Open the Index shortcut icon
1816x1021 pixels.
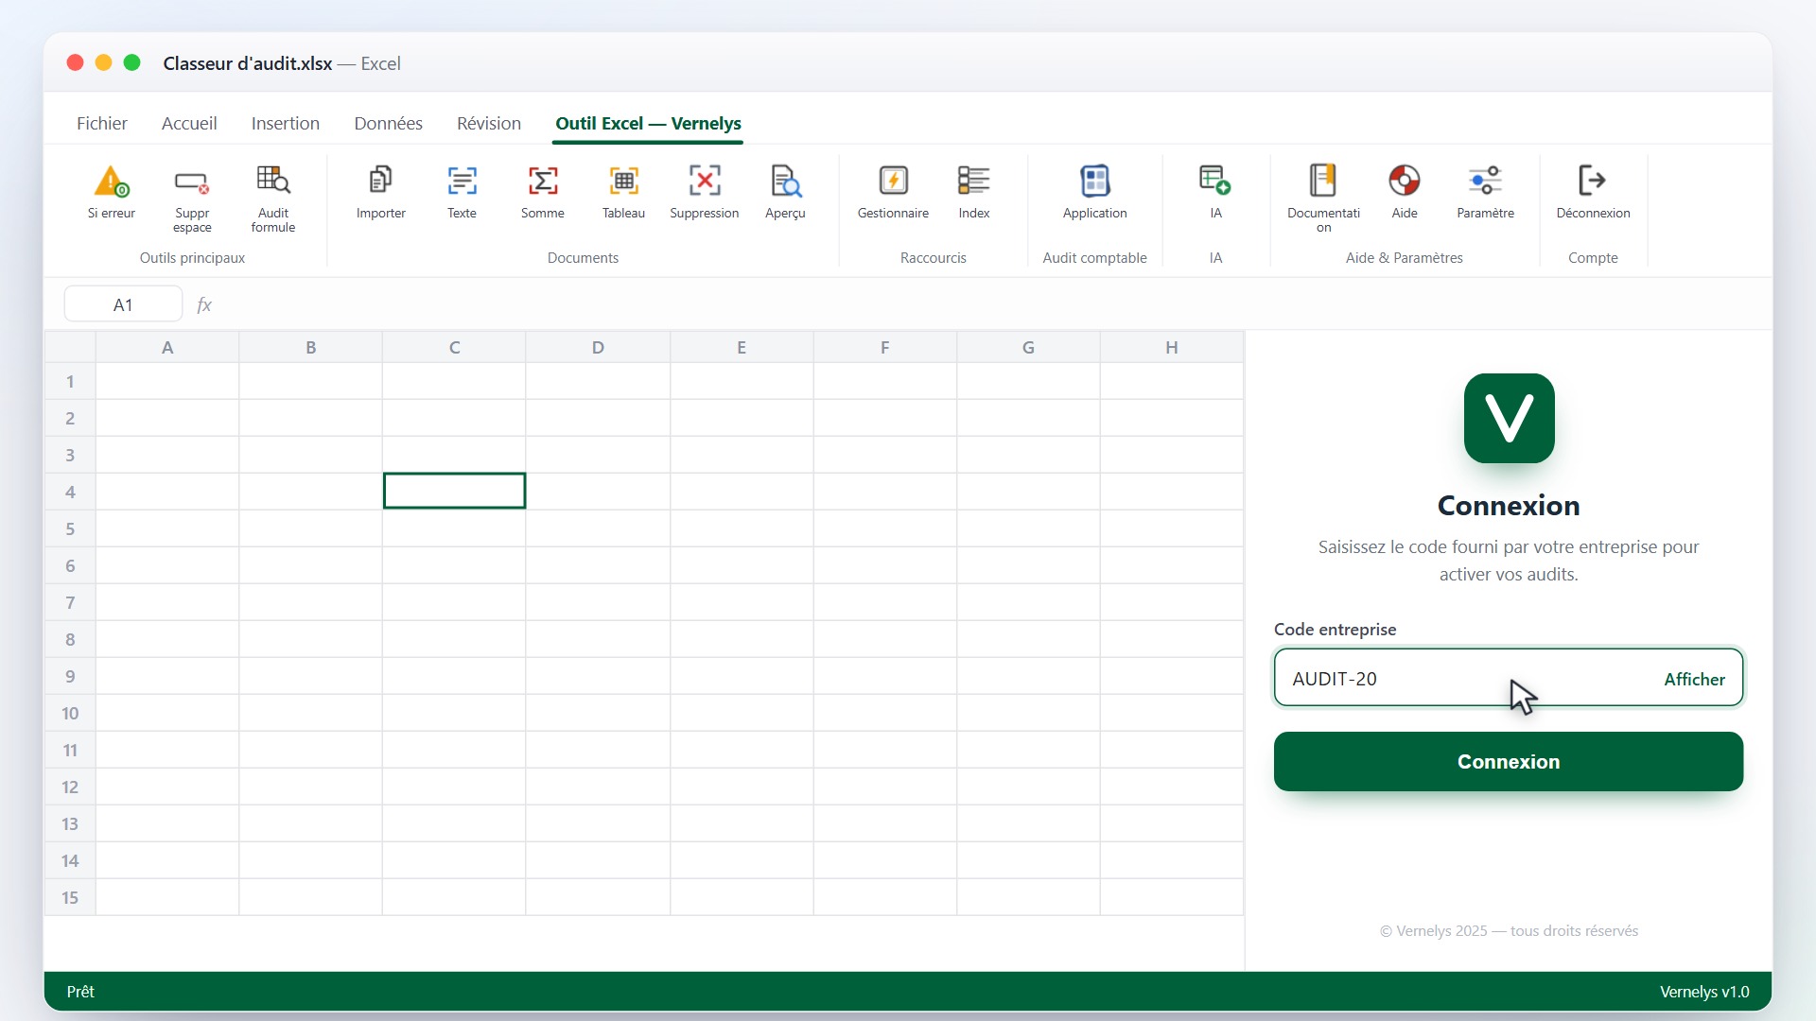pyautogui.click(x=974, y=181)
